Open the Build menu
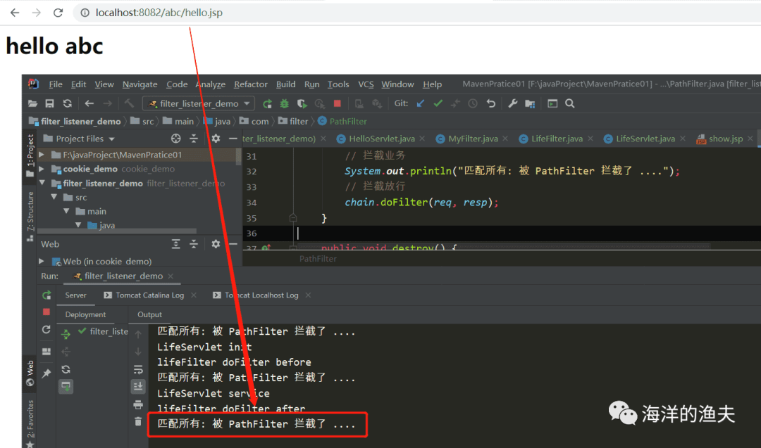 [x=285, y=84]
